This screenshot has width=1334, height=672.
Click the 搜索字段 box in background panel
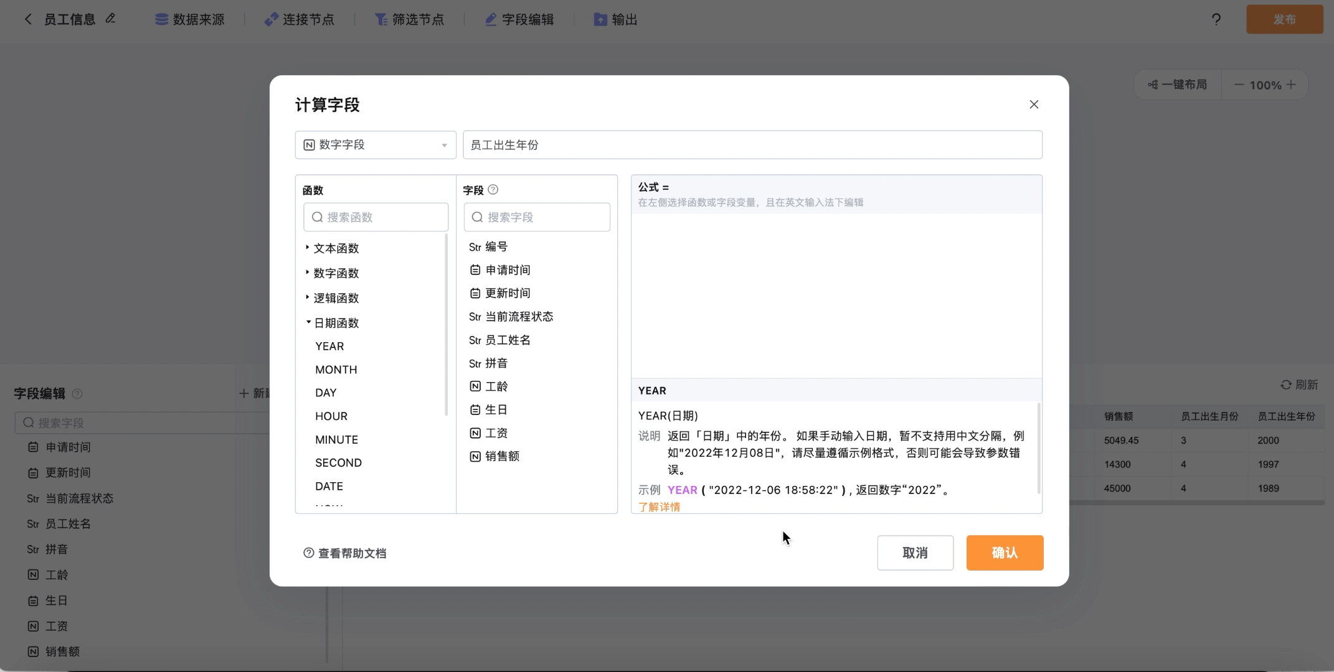pos(142,422)
